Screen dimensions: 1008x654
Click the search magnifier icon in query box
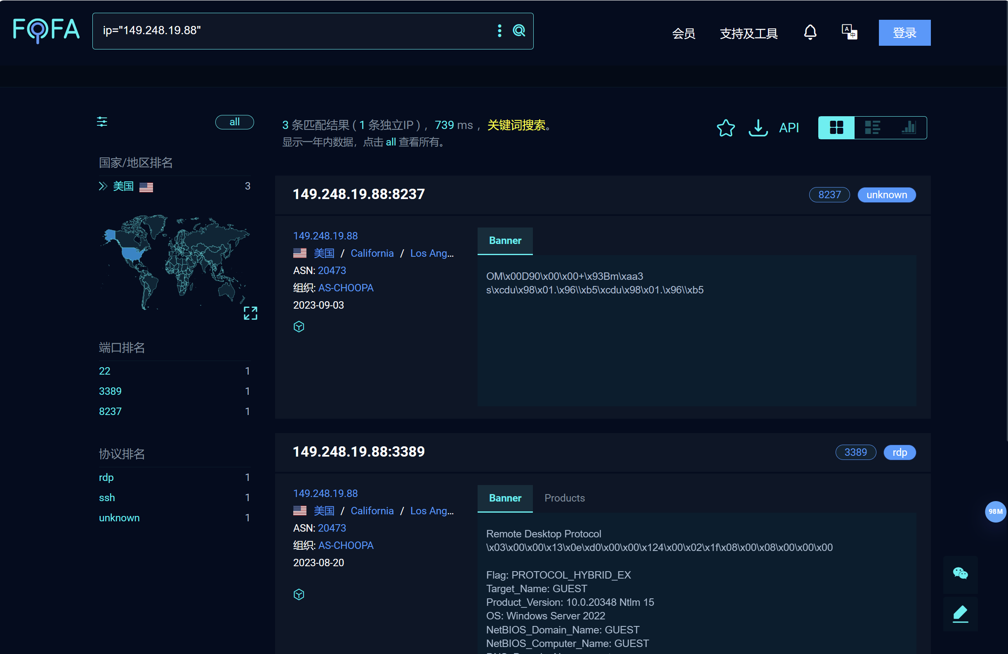click(x=519, y=30)
